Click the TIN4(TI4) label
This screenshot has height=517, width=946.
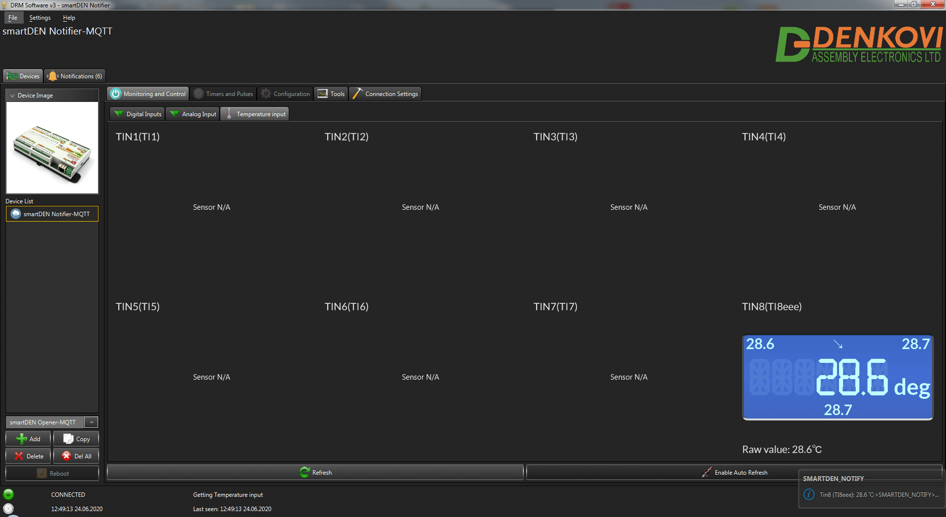[x=764, y=137]
